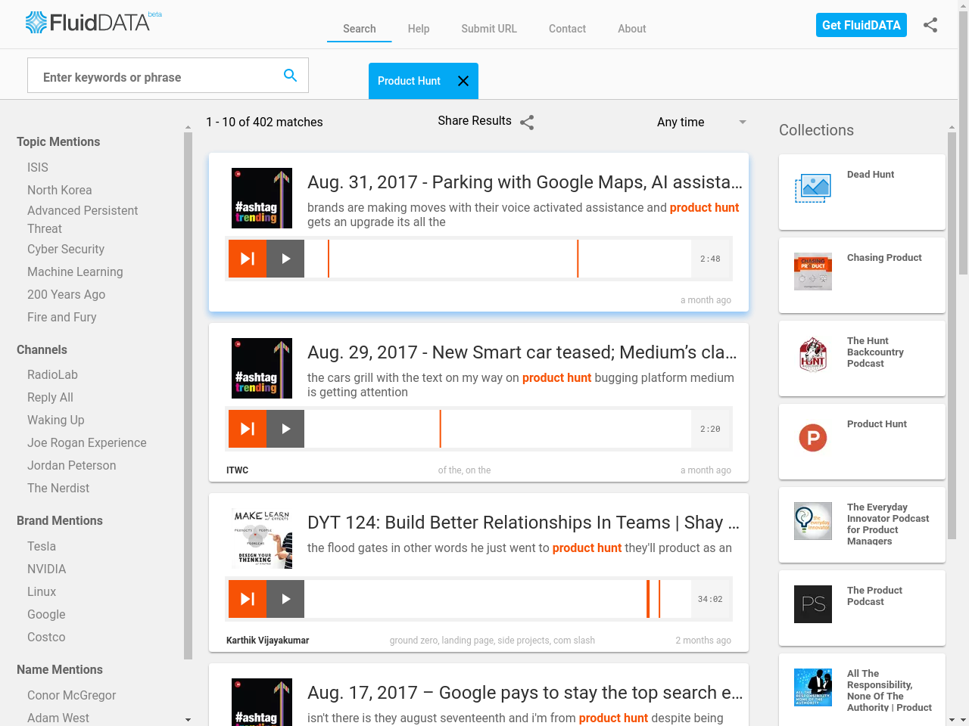Open the DYT 124 Build Better Relationships result
The width and height of the screenshot is (969, 726).
pos(523,523)
